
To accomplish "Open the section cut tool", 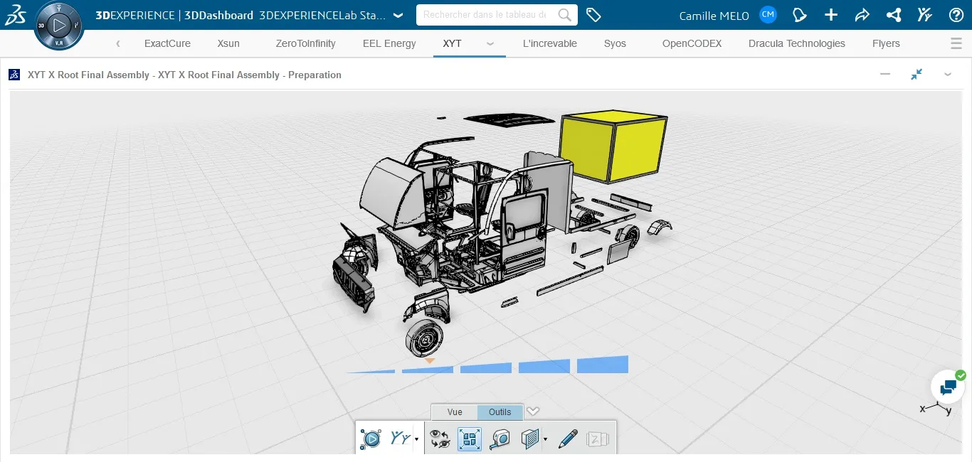I will click(x=530, y=439).
